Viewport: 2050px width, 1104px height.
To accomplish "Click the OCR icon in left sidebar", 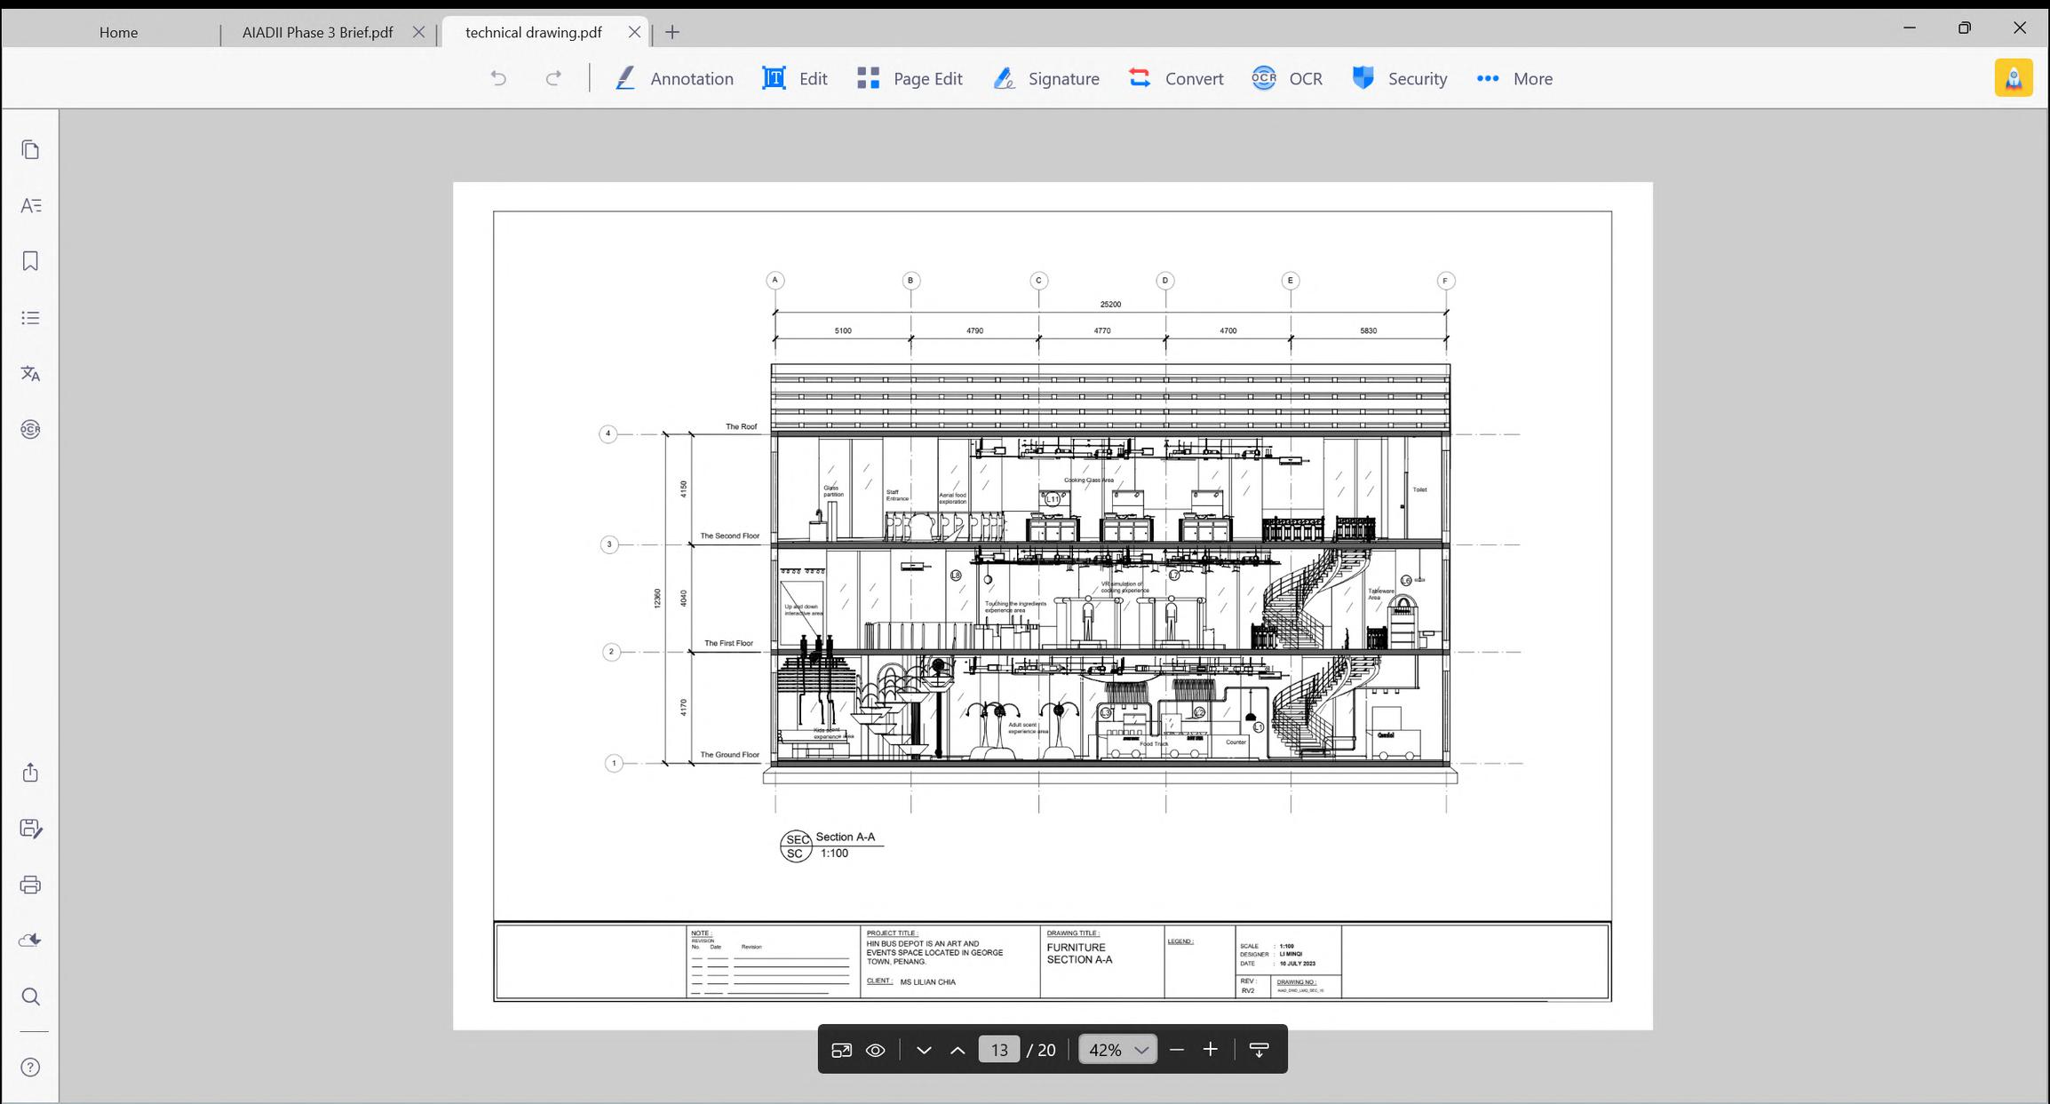I will tap(30, 430).
